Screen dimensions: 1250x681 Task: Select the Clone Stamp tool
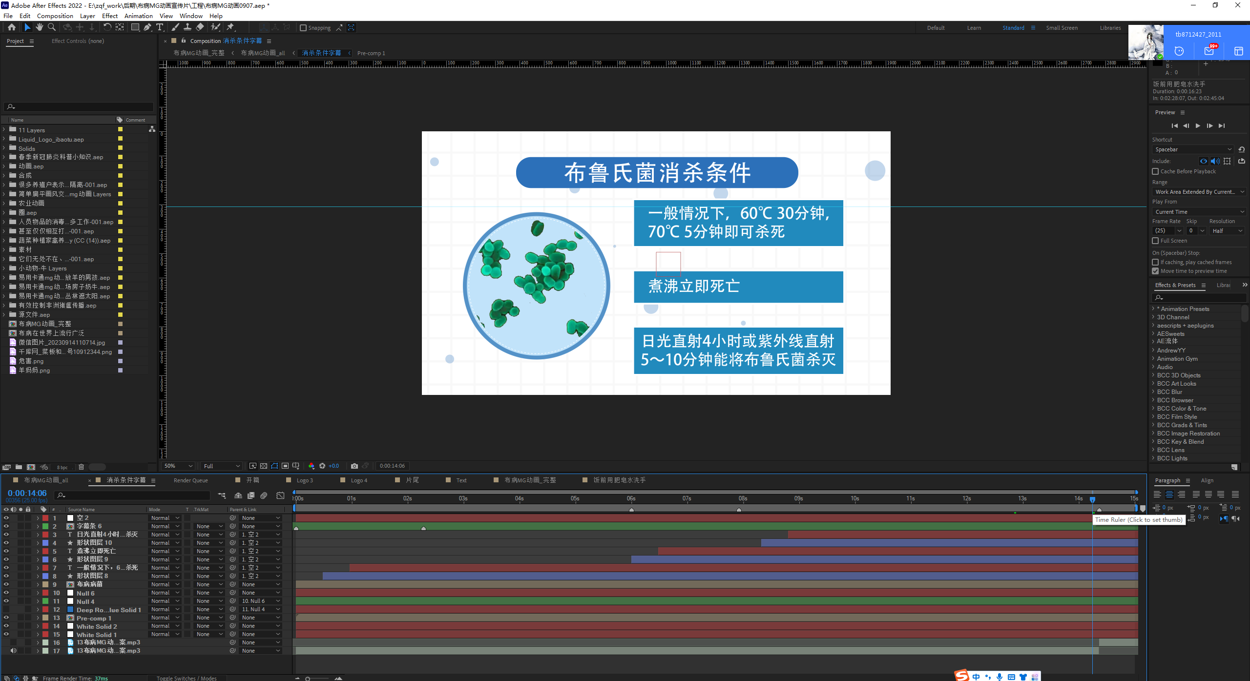[187, 27]
